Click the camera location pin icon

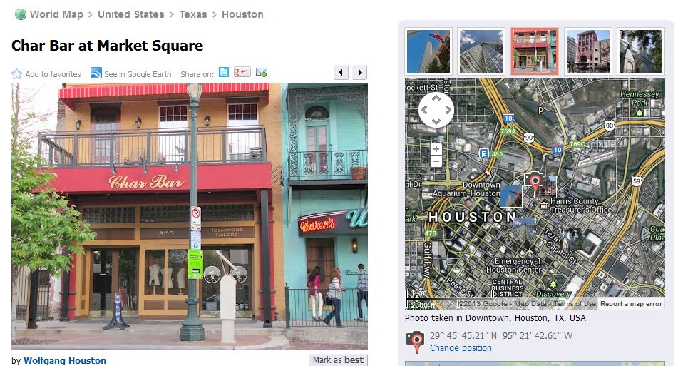click(415, 342)
